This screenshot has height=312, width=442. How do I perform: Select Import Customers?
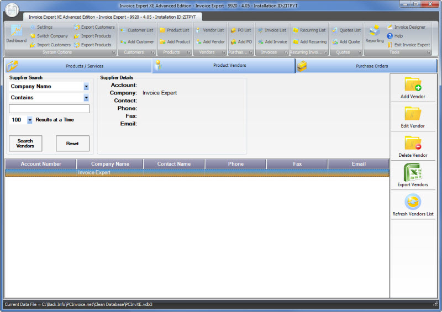pyautogui.click(x=50, y=45)
